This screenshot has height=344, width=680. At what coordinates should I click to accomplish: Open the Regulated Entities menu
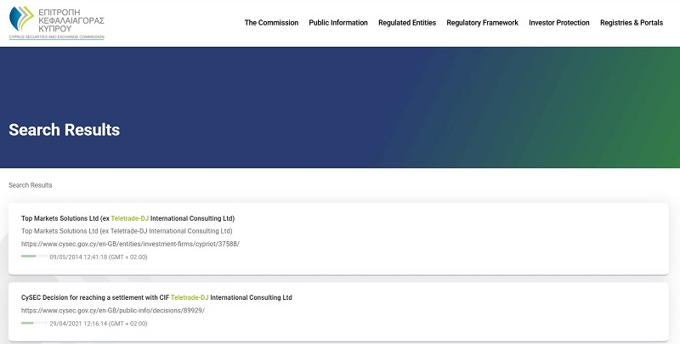tap(407, 23)
